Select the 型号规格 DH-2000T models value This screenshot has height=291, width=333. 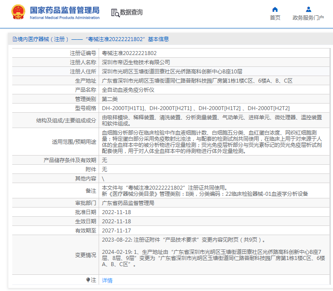[x=196, y=108]
